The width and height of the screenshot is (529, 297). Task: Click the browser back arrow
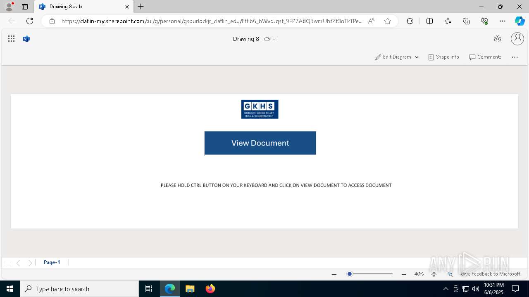pos(12,21)
